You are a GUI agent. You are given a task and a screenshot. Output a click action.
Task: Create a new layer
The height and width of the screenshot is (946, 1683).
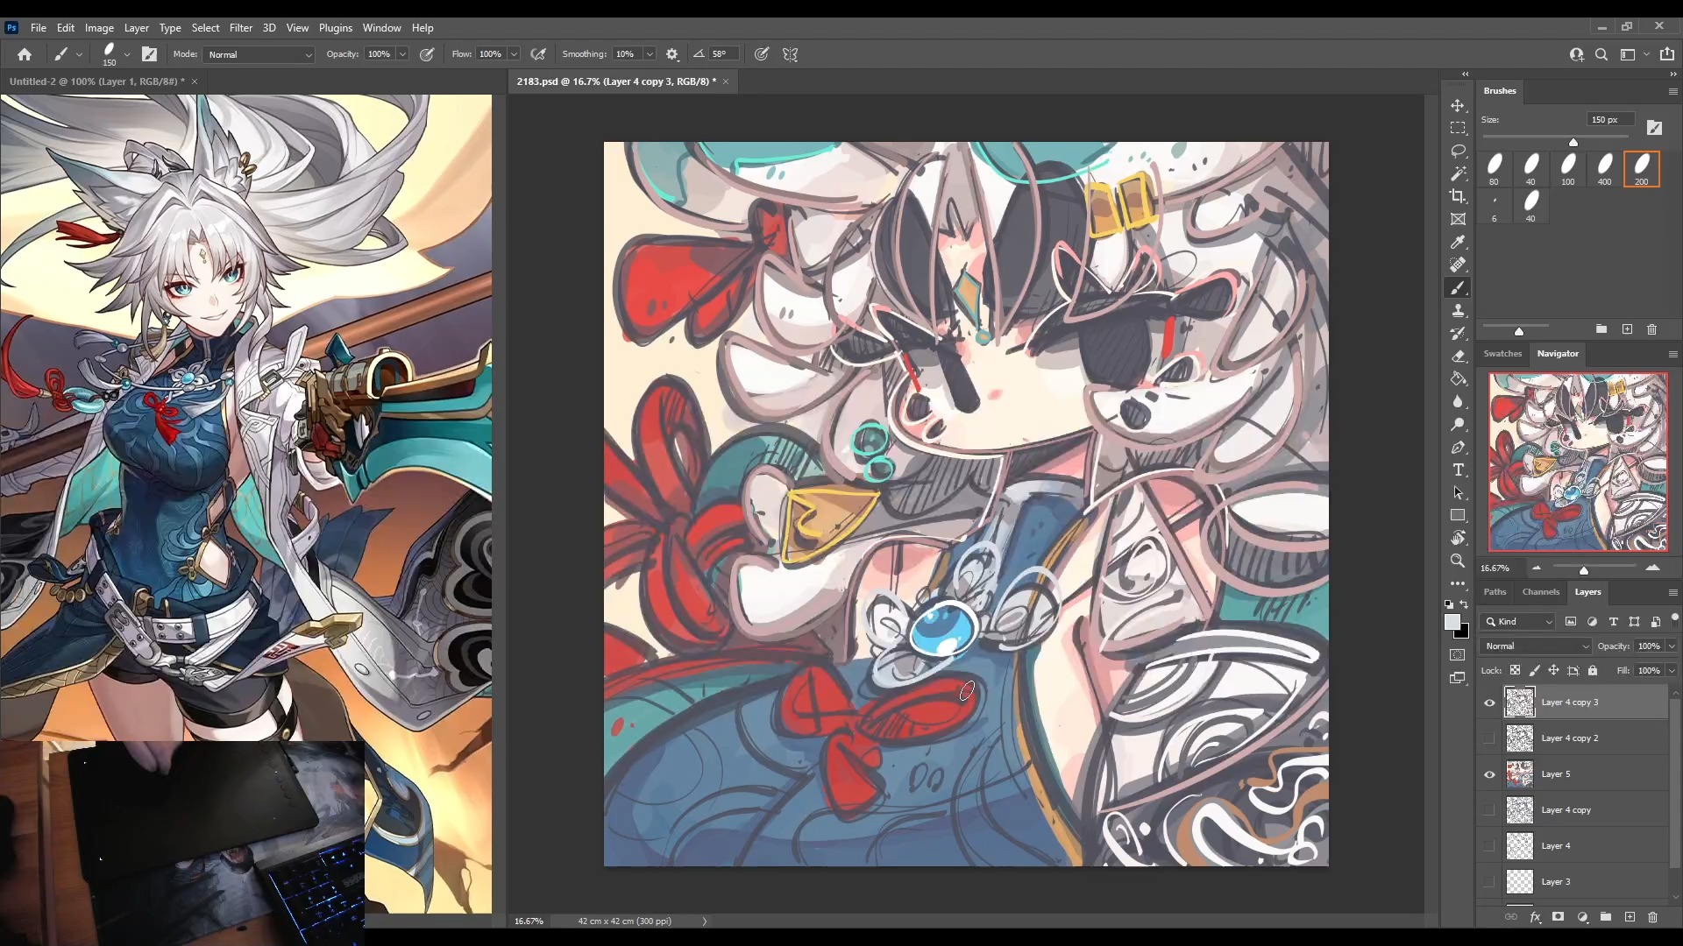[x=1630, y=917]
